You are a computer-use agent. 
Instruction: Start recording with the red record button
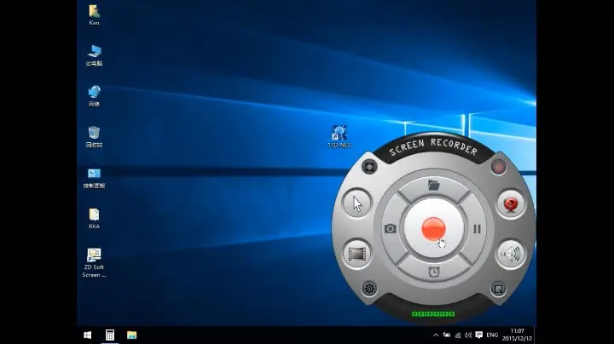[x=433, y=229]
